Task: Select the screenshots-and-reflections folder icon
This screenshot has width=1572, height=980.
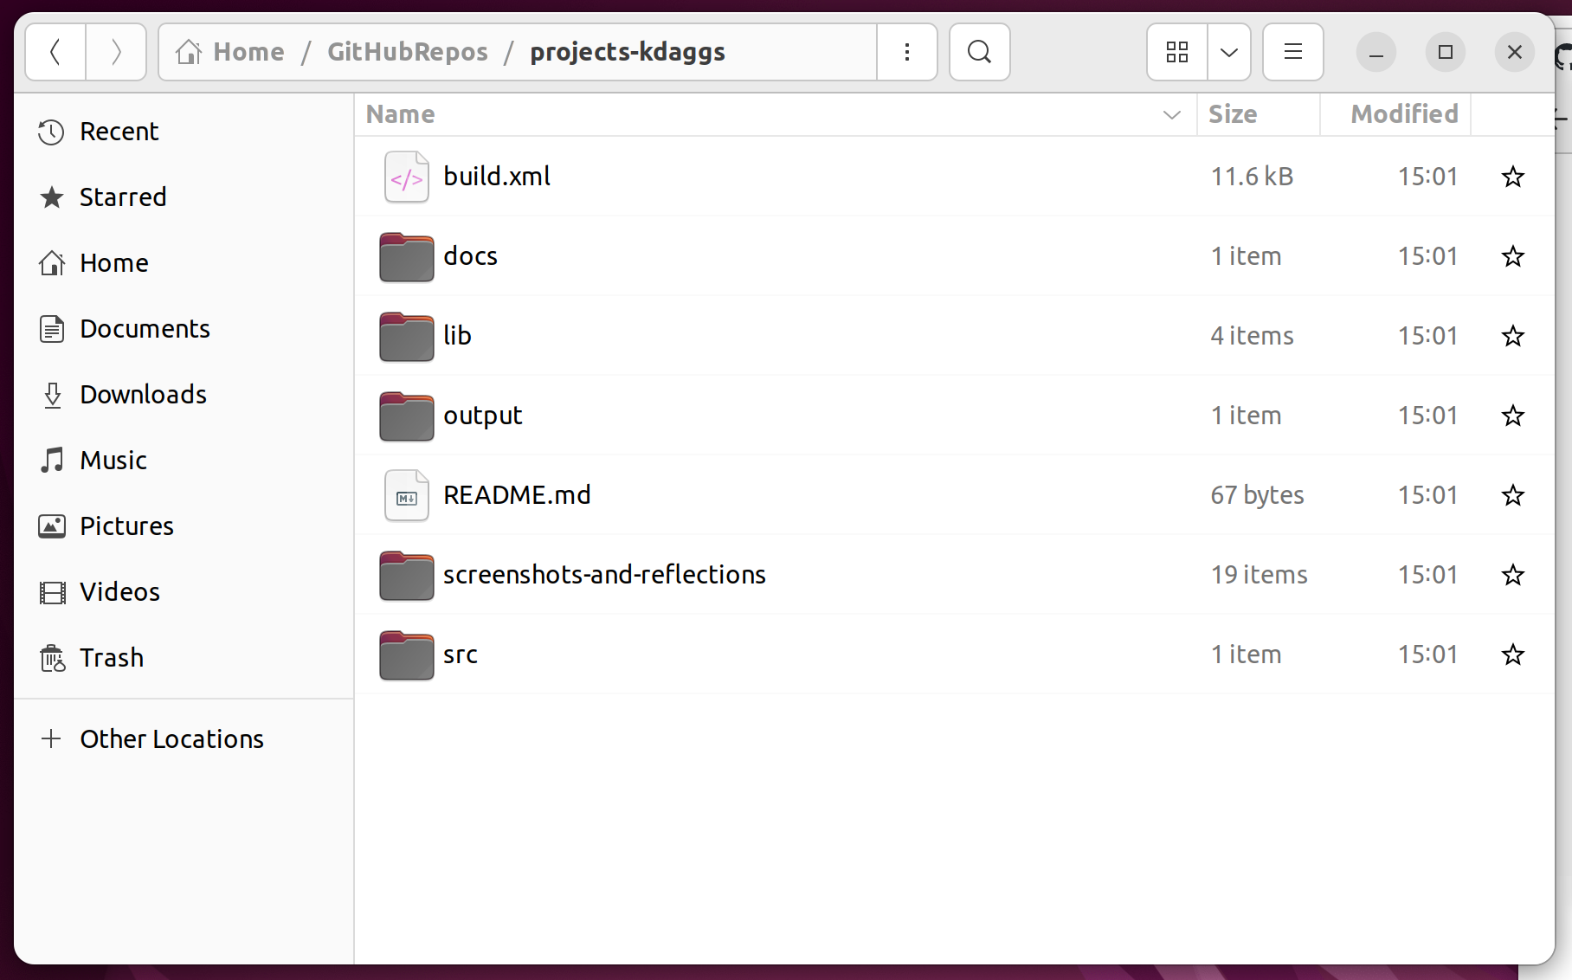Action: [x=407, y=575]
